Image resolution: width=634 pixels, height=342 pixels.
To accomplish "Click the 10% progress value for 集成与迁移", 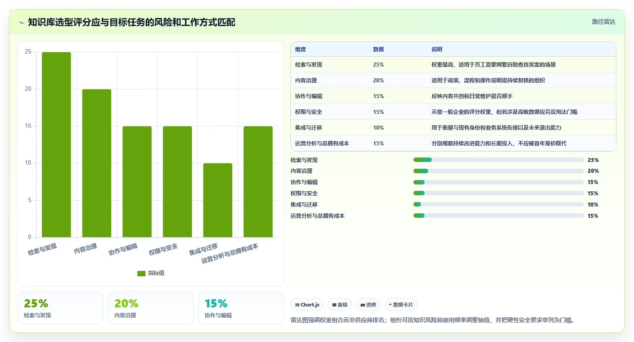I will pos(593,205).
